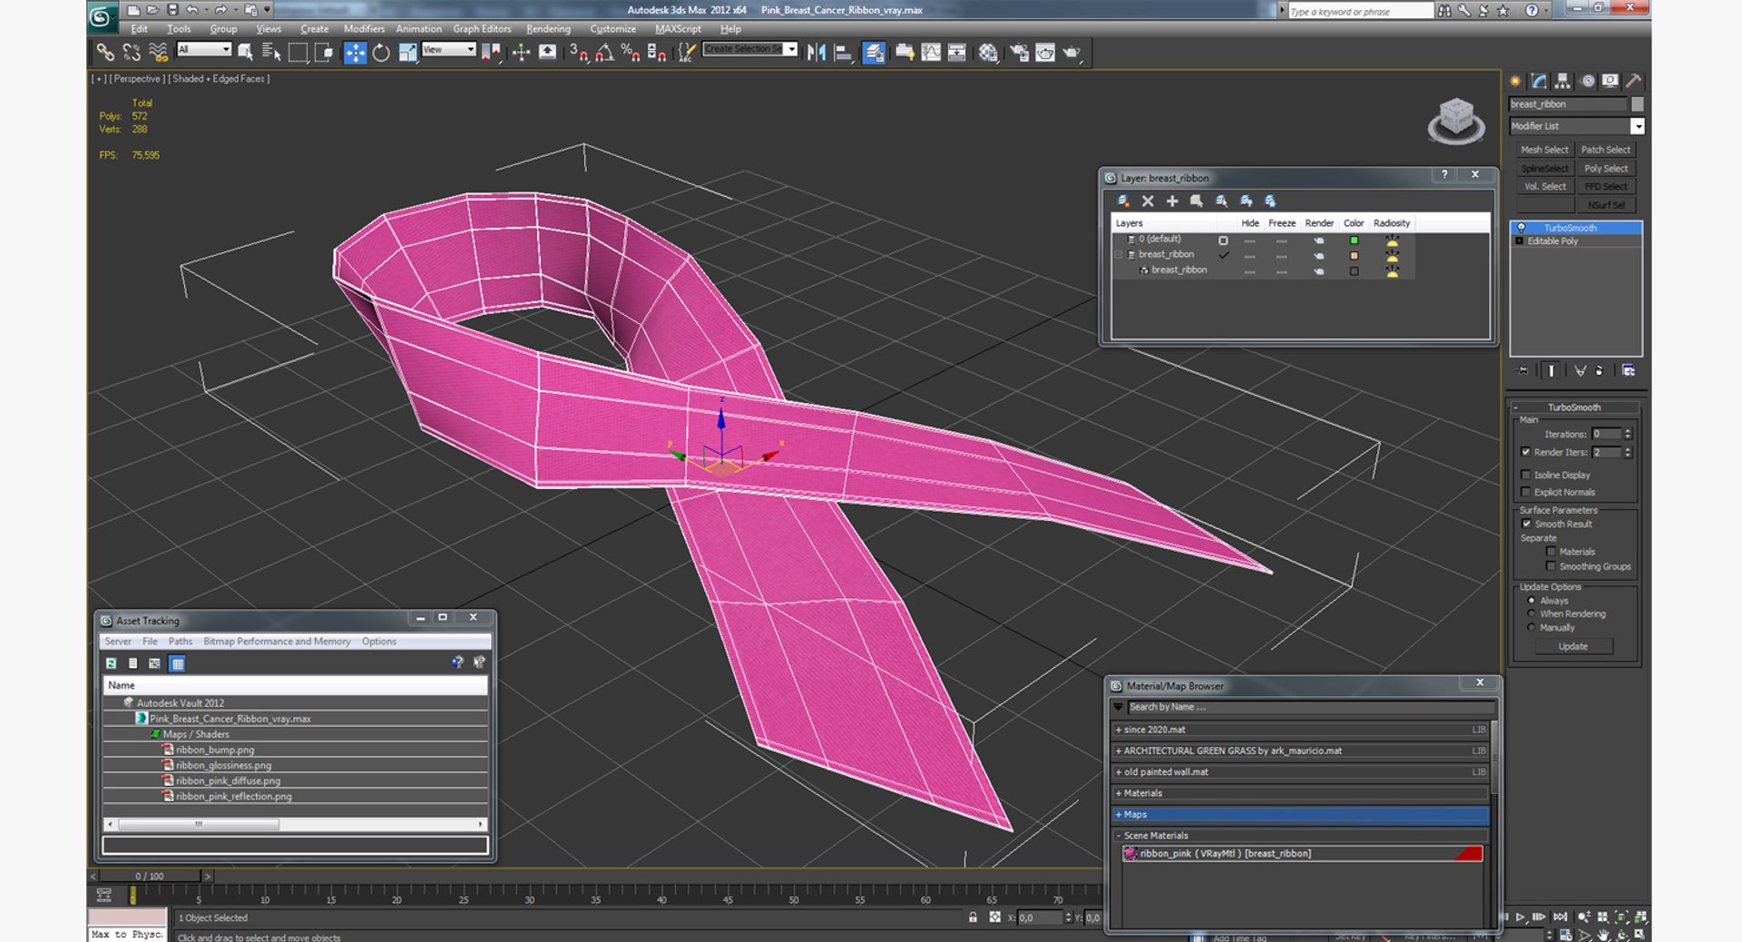Screen dimensions: 1742x942
Task: Open the Create command panel tab
Action: tap(1515, 81)
